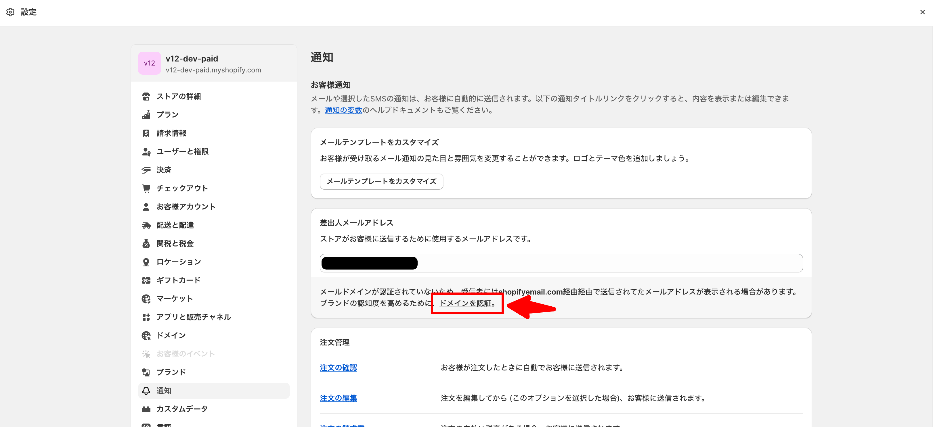Viewport: 933px width, 427px height.
Task: Follow the ドメインを認証 link
Action: pos(465,303)
